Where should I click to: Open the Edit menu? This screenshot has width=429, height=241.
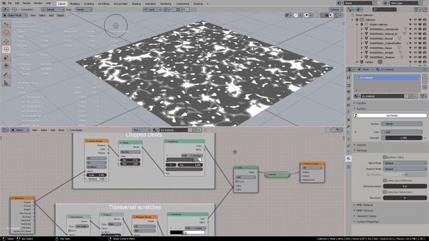click(17, 3)
